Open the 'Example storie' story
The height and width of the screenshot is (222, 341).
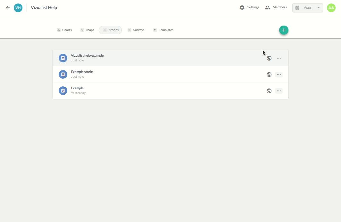pyautogui.click(x=82, y=72)
